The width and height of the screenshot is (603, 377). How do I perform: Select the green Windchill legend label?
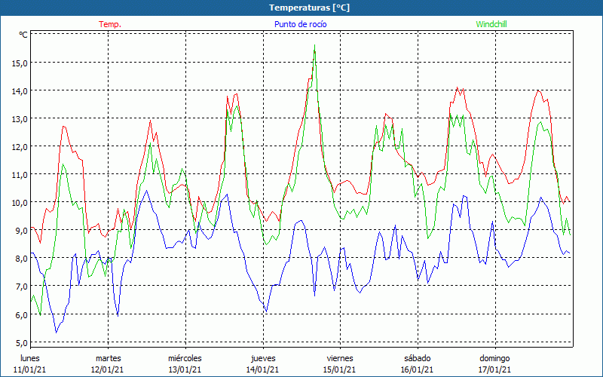pos(491,24)
